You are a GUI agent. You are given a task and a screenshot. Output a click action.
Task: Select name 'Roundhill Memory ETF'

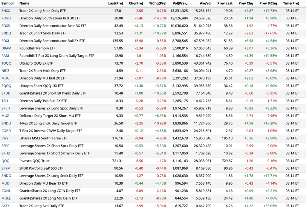point(37,48)
